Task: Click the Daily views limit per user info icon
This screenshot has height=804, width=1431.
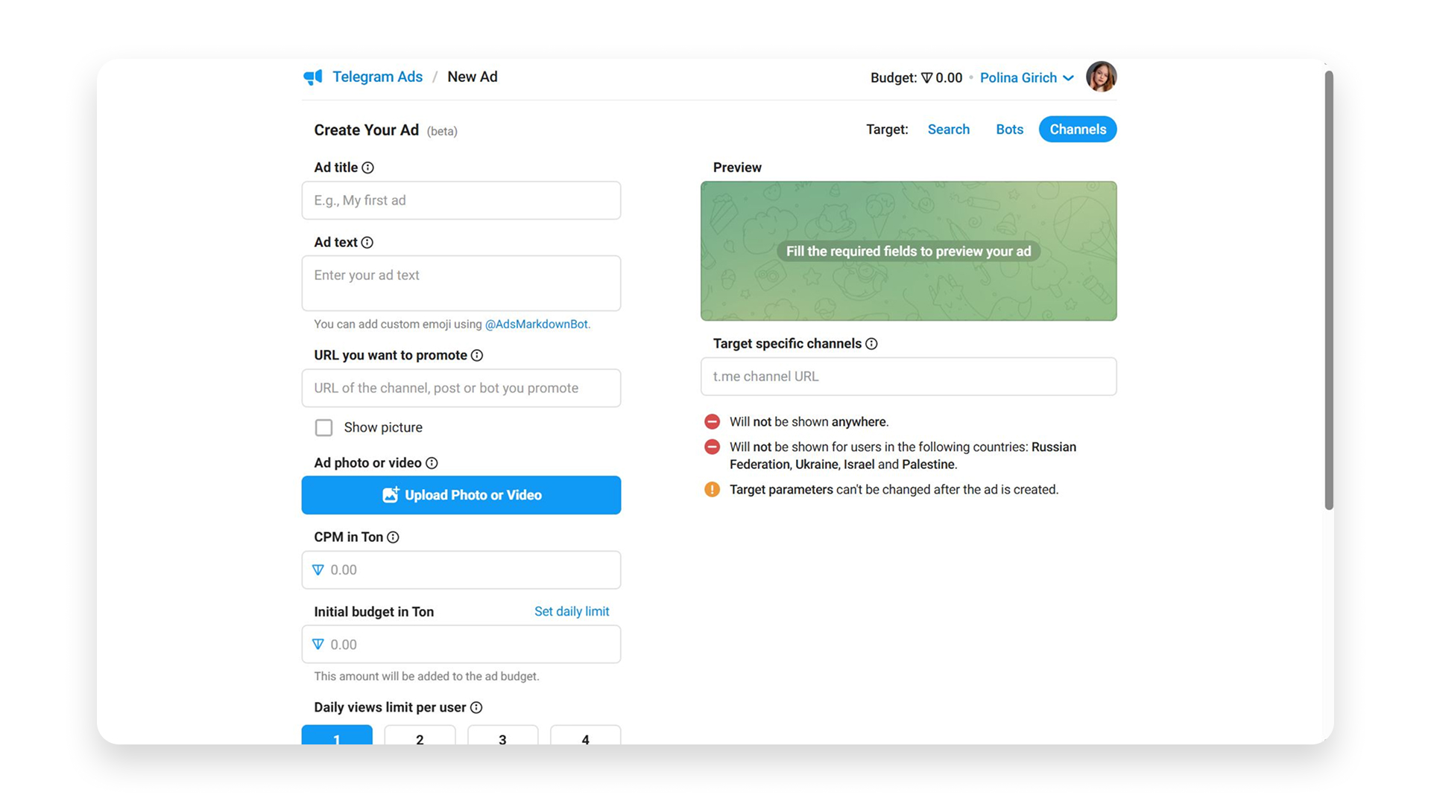Action: pos(476,707)
